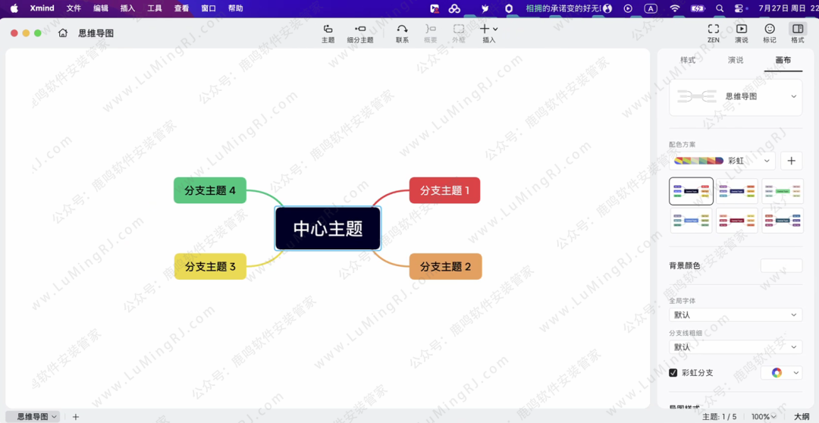Select the theme thumbnail with green center topic
Screen dimensions: 819x423
point(783,191)
